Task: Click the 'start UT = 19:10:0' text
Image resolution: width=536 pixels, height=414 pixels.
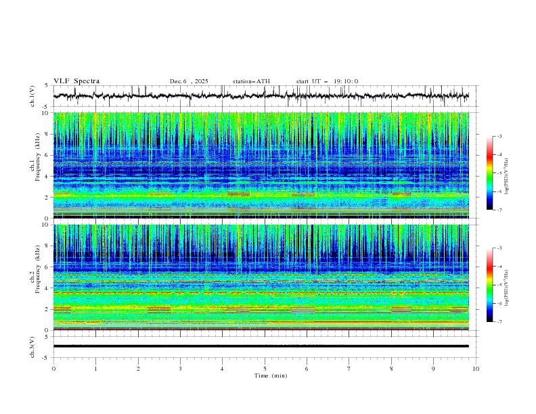Action: 327,81
